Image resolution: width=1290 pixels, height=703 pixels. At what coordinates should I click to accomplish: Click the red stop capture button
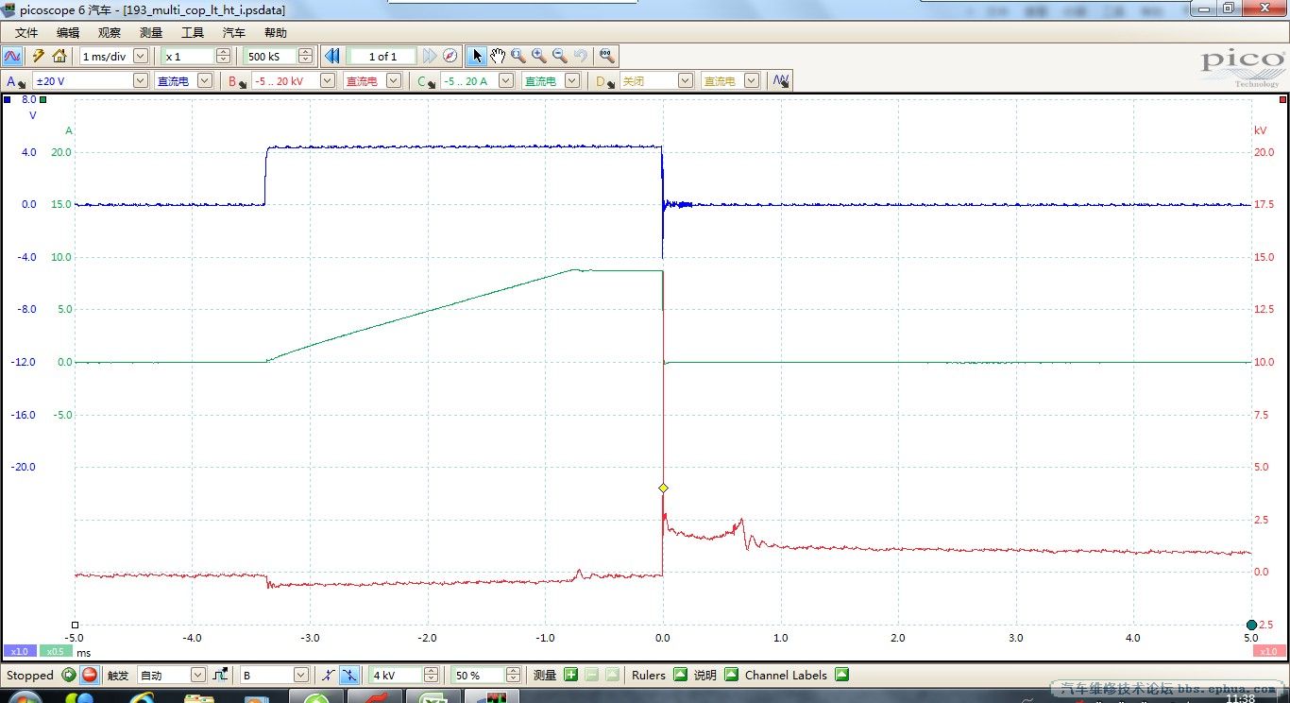(x=89, y=675)
